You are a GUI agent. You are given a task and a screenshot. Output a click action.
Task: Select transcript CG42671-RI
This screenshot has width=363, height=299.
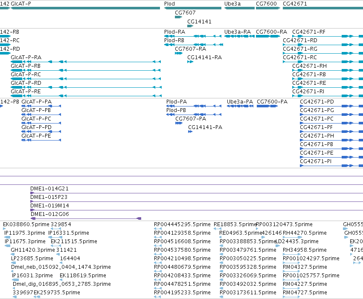[x=308, y=91]
